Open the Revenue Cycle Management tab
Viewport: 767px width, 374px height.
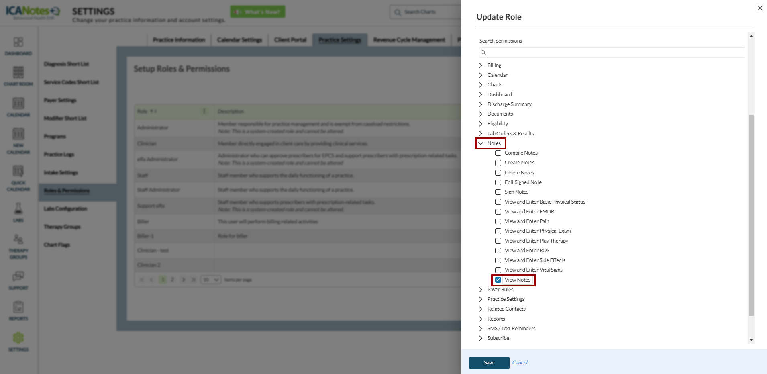[x=409, y=40]
